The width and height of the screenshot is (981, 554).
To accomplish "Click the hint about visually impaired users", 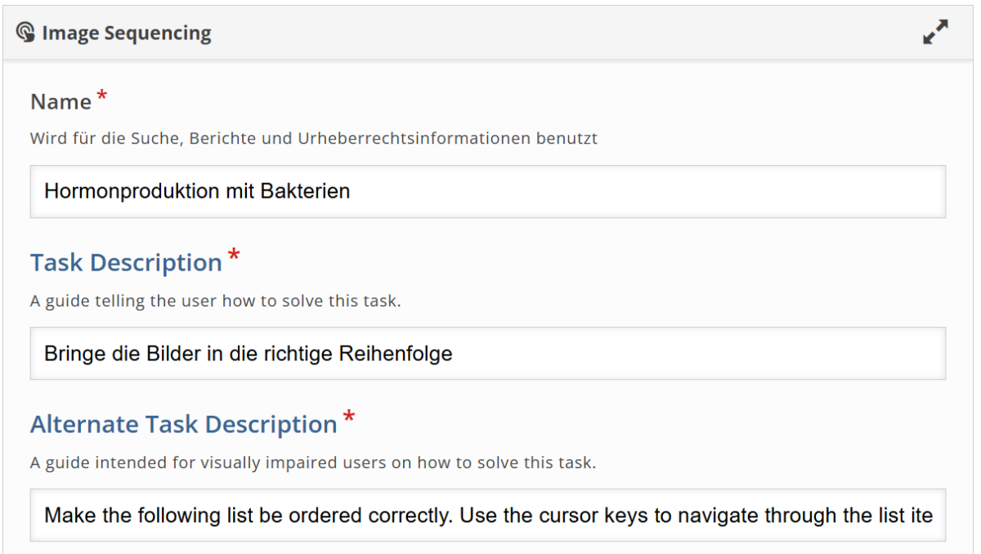I will pyautogui.click(x=313, y=462).
